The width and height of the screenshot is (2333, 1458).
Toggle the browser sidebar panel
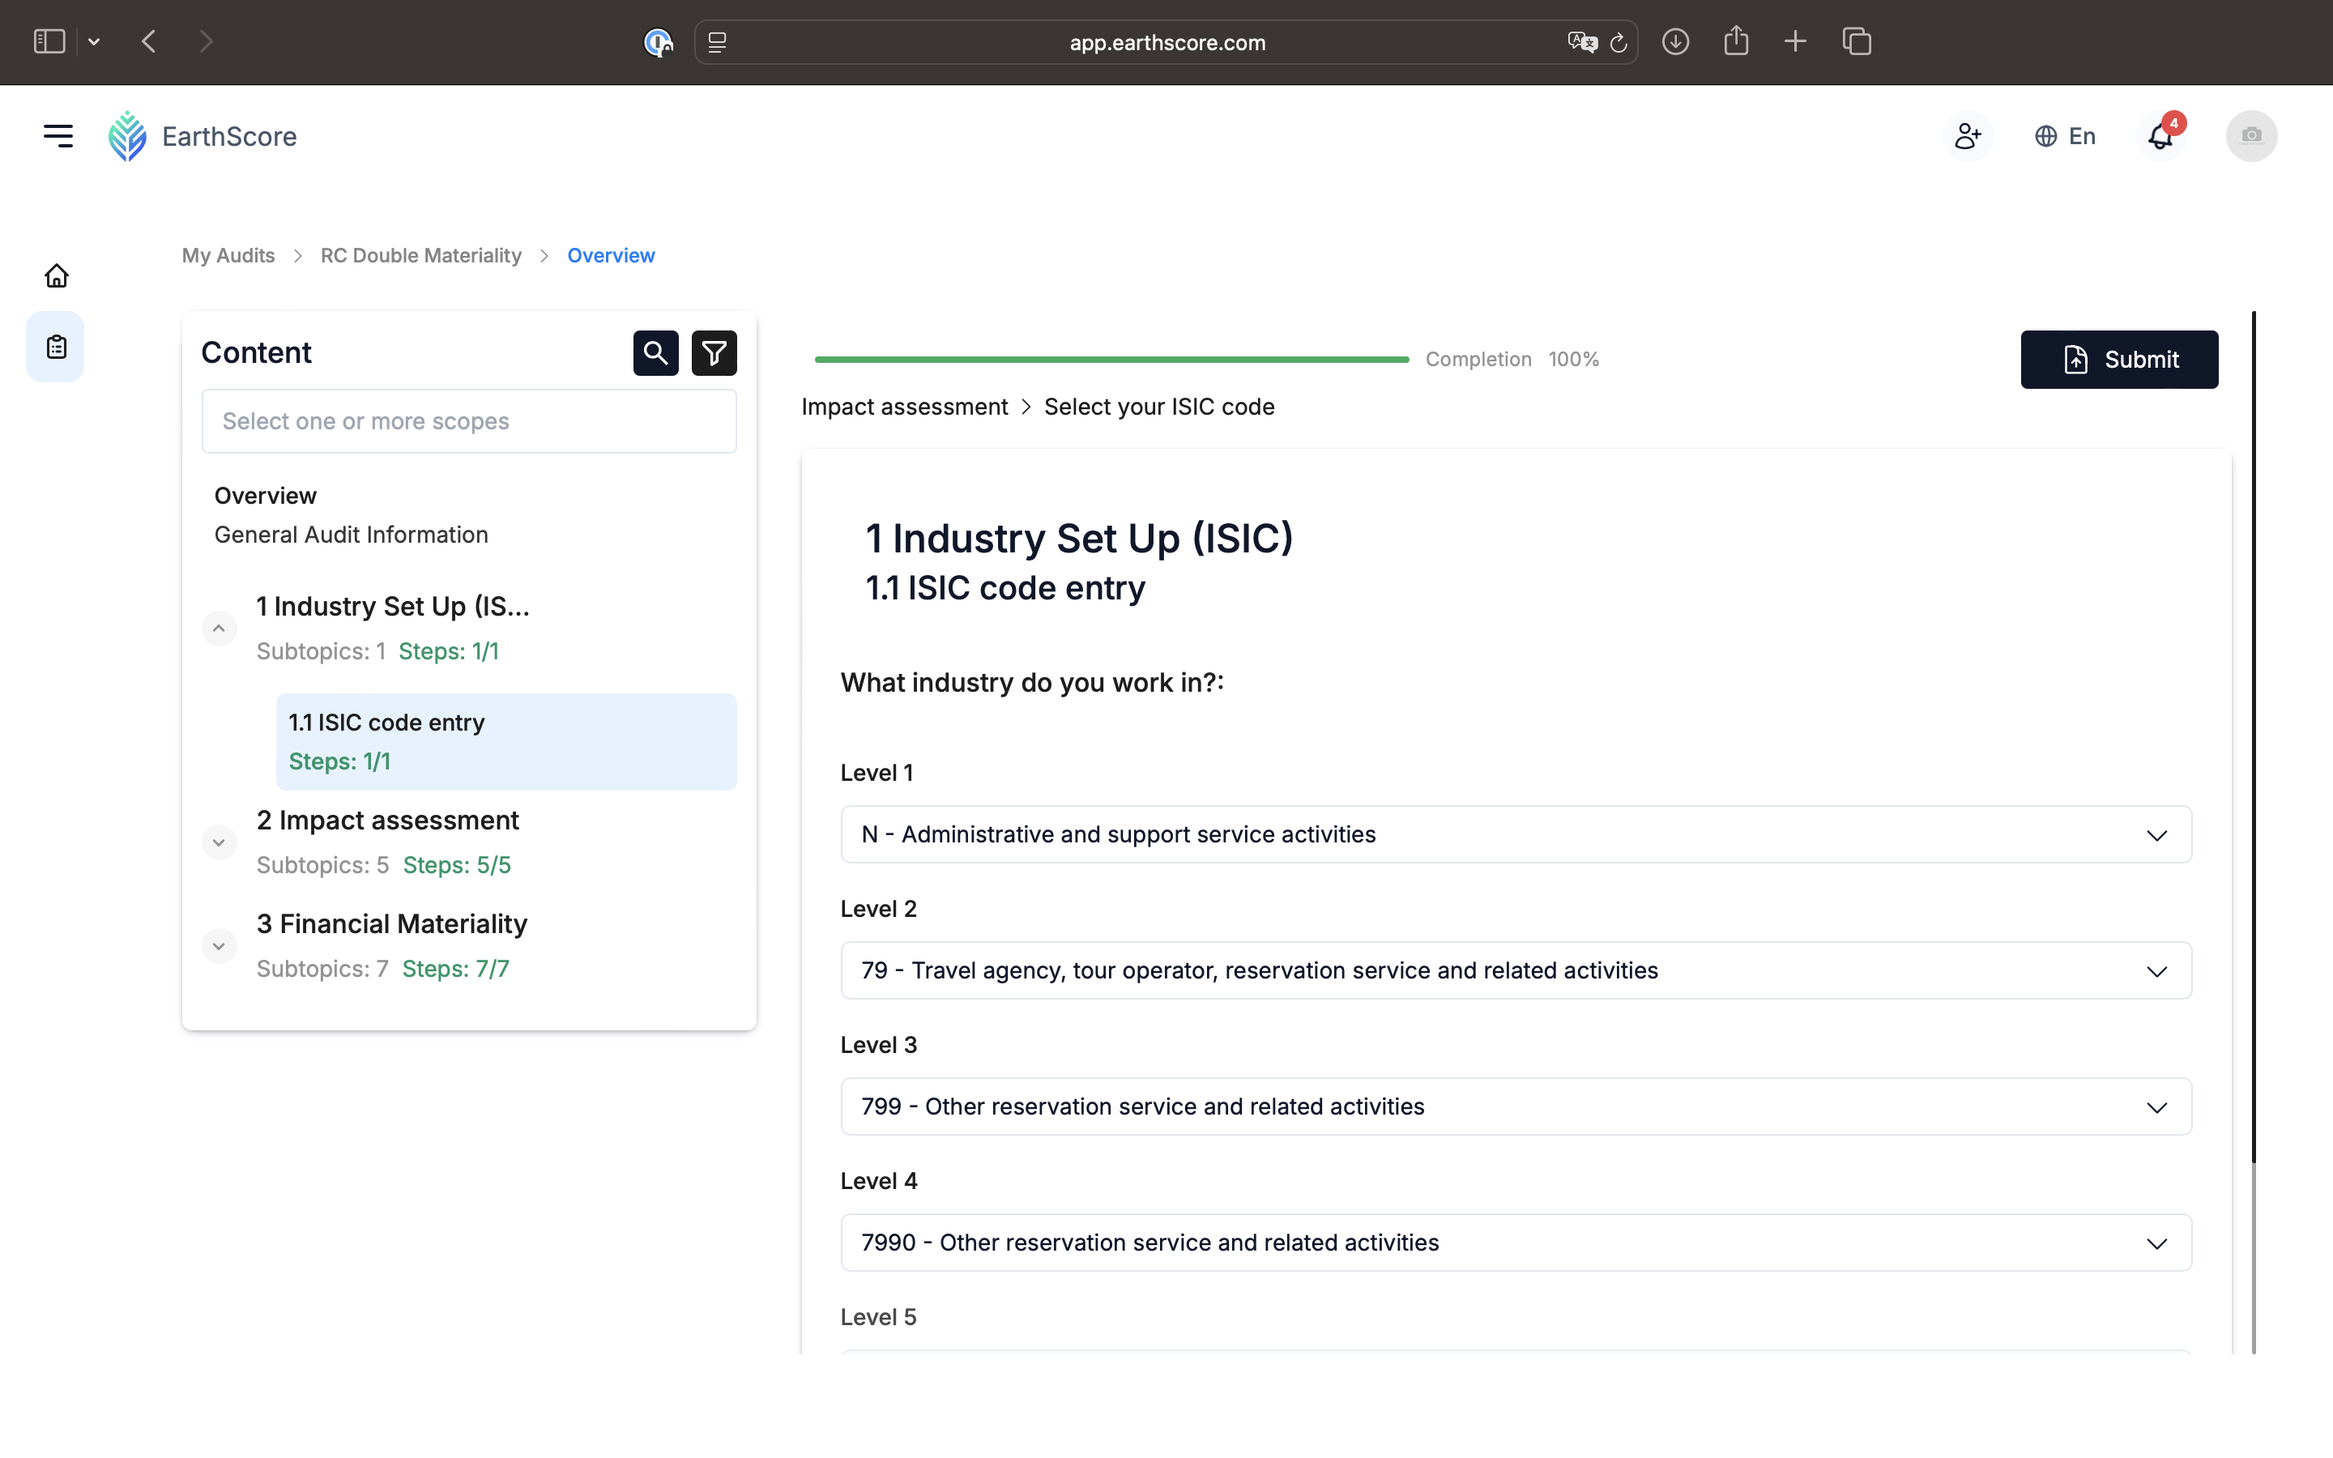point(49,41)
